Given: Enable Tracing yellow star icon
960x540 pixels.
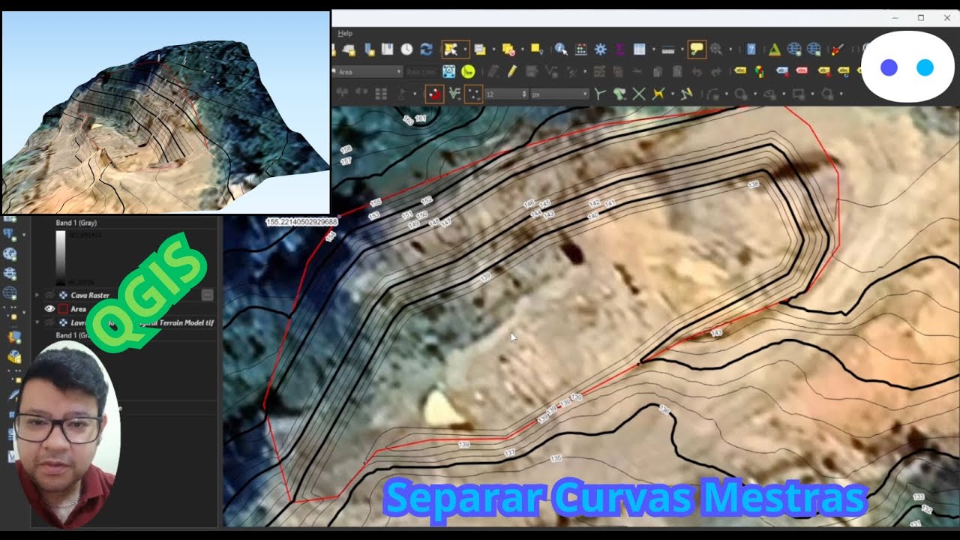Looking at the screenshot, I should (658, 94).
